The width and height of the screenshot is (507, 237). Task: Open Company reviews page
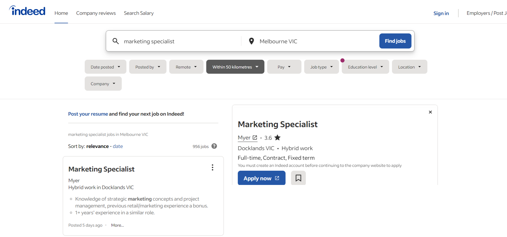pos(96,13)
